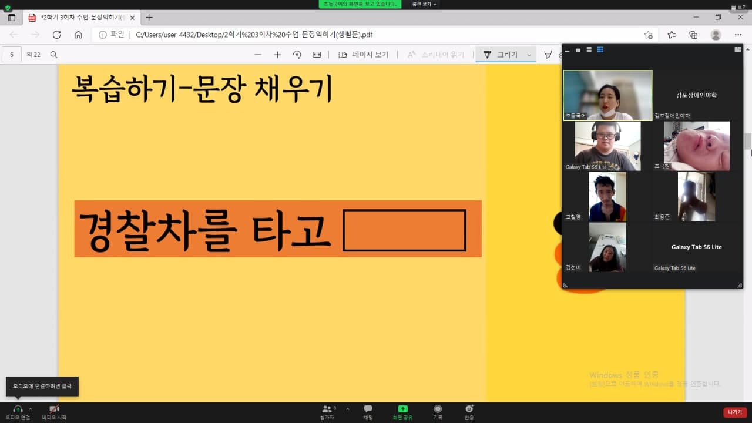
Task: Select the 조국현 participant video tile
Action: pos(697,146)
